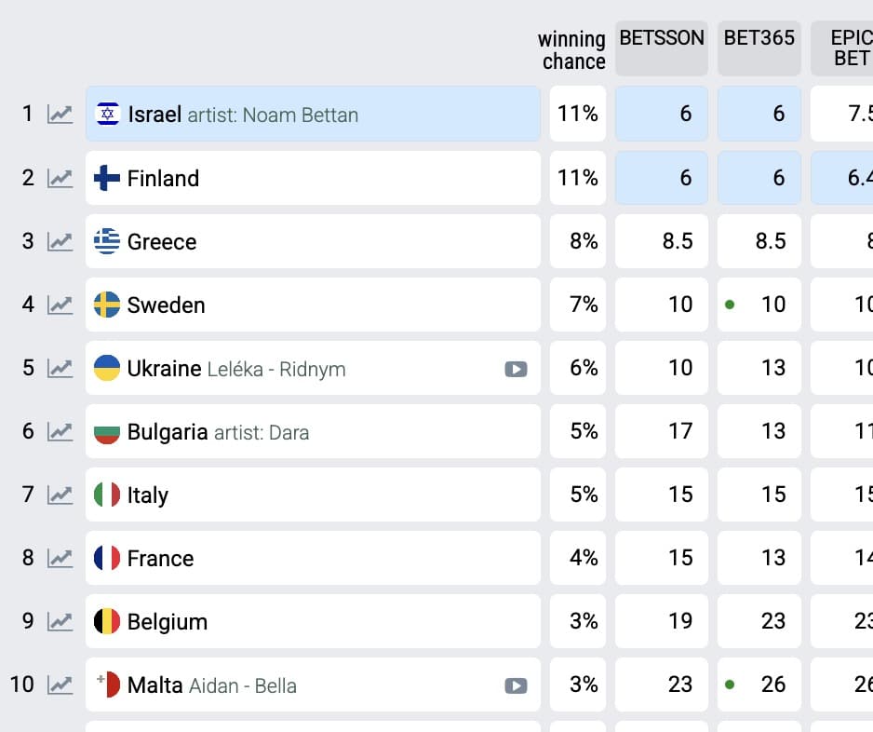This screenshot has height=732, width=873.
Task: View the trend chart icon for Italy
Action: [60, 495]
